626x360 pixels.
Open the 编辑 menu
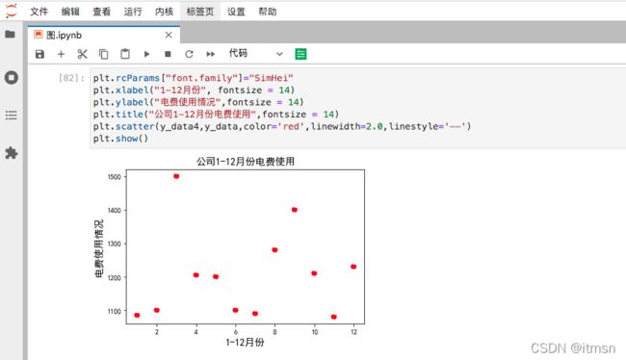(70, 12)
